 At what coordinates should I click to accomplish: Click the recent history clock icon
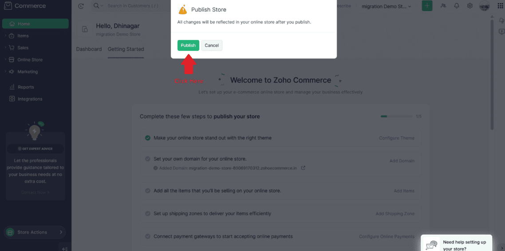click(x=80, y=6)
